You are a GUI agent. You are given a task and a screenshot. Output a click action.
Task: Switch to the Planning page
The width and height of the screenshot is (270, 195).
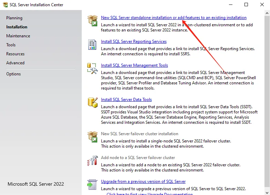pos(14,18)
